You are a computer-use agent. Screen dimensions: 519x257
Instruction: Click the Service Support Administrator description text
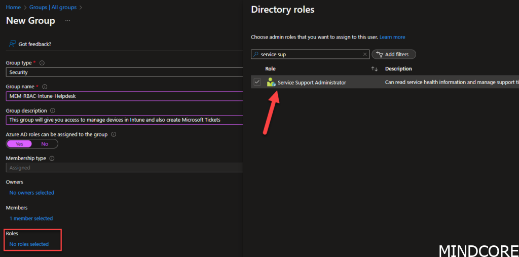pyautogui.click(x=452, y=82)
